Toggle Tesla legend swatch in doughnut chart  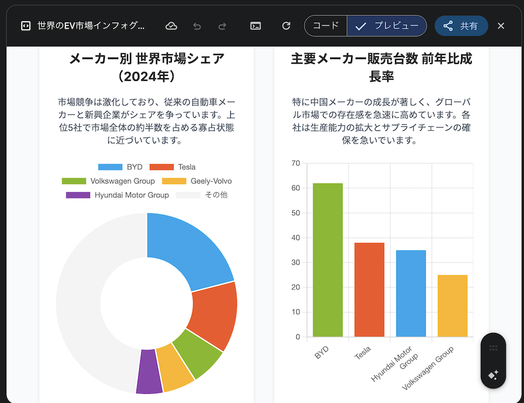coord(162,167)
